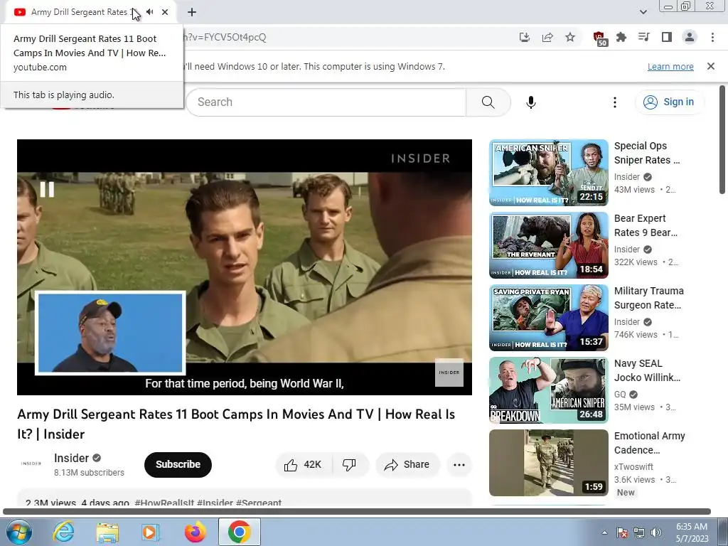Dislike the video

[350, 465]
